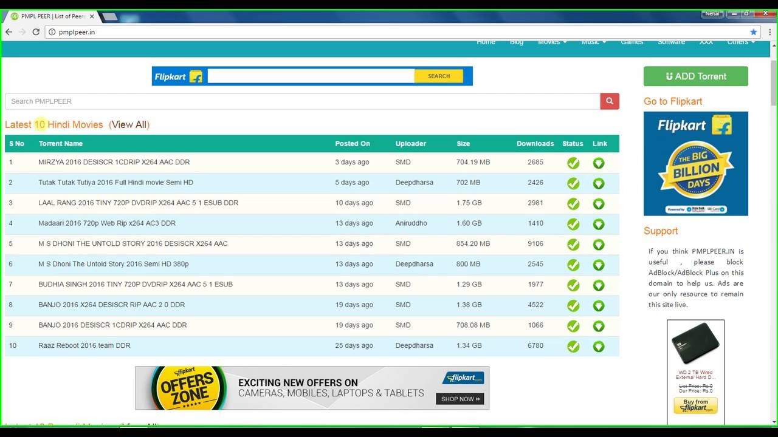Click download link icon for LAAL RANG 2016 row

click(599, 204)
